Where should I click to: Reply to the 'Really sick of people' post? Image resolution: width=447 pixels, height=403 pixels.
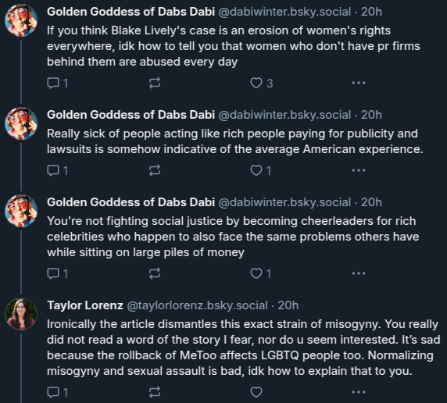pos(57,171)
